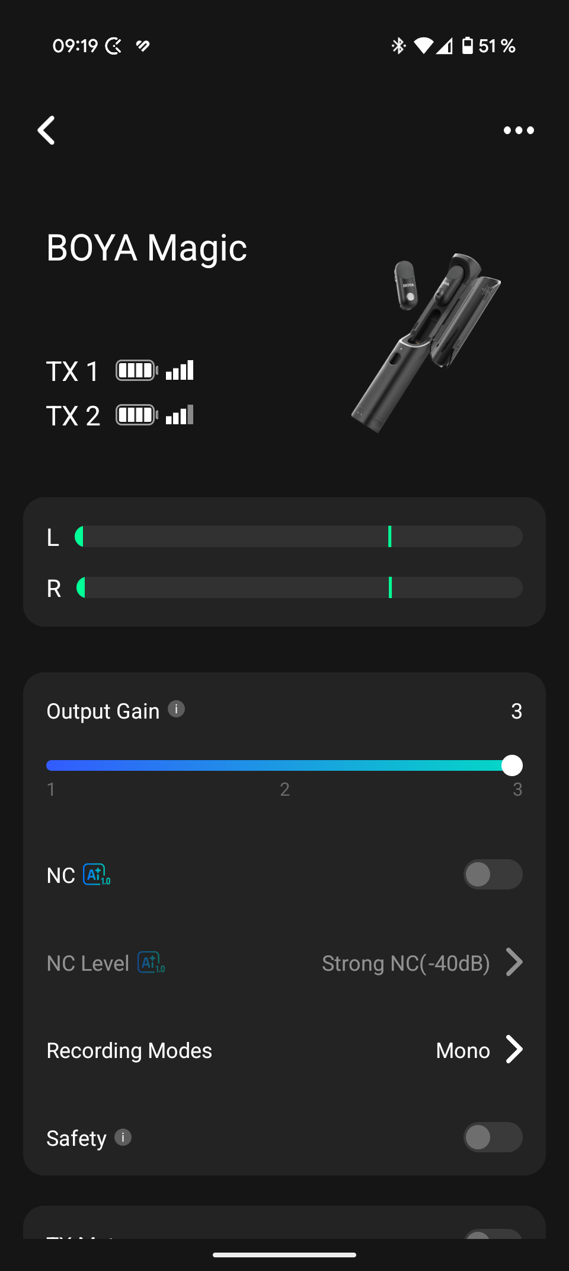Toggle the partially visible bottom switch
Image resolution: width=569 pixels, height=1271 pixels.
pos(493,1233)
